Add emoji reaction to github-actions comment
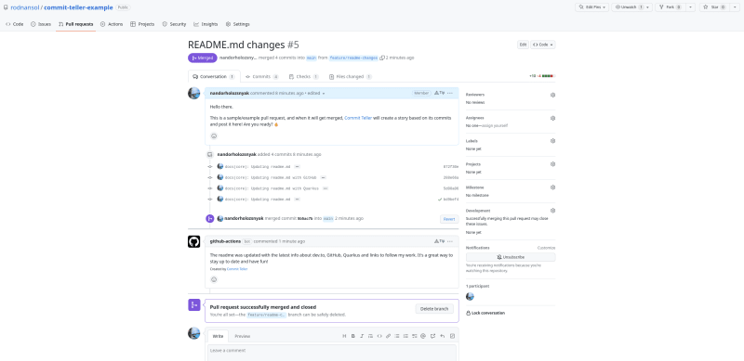 (214, 279)
